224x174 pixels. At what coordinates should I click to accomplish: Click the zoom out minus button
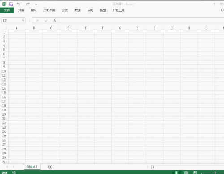[x=202, y=173]
